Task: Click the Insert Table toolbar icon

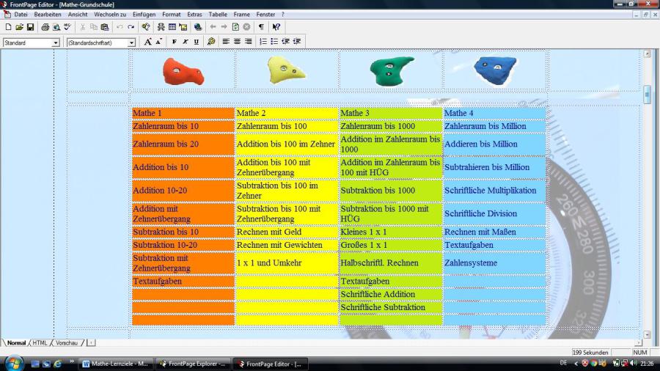Action: point(172,27)
